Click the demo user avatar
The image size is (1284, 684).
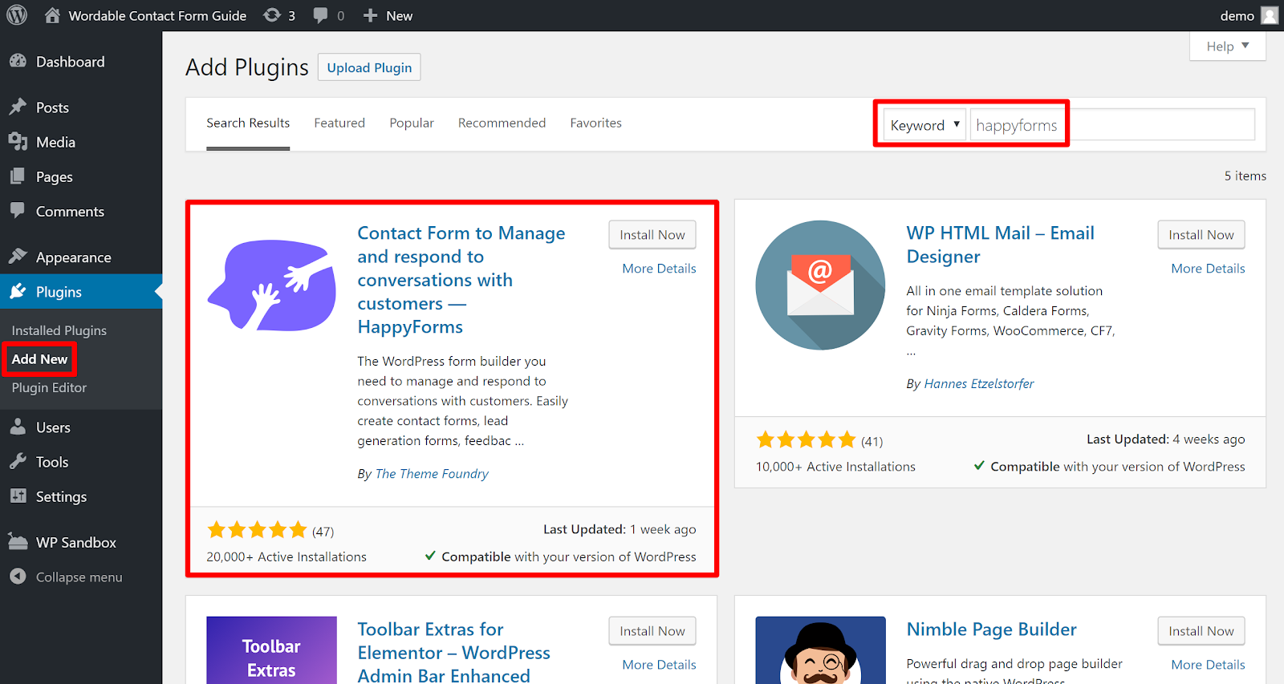(x=1270, y=15)
